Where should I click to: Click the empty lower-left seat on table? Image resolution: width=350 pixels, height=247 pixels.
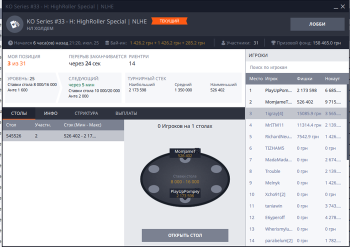154,189
